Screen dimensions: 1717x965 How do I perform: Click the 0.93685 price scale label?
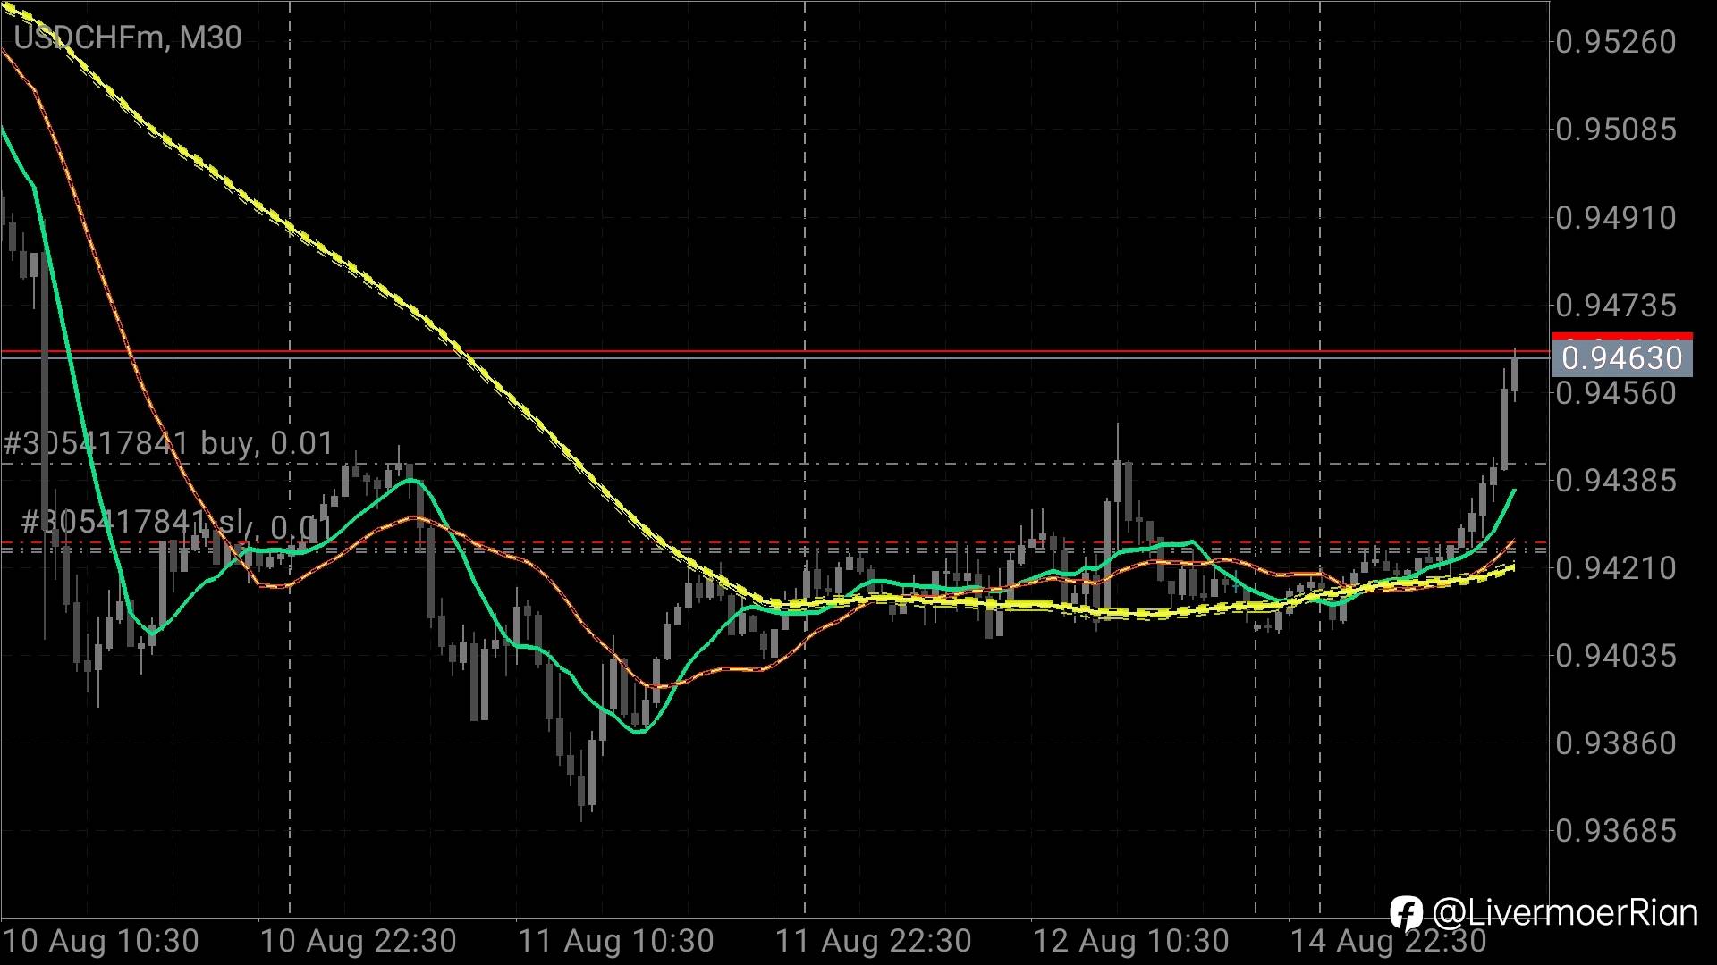click(1616, 832)
